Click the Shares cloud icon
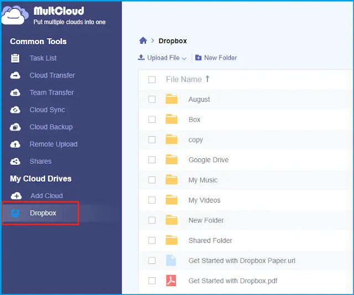 click(x=15, y=161)
